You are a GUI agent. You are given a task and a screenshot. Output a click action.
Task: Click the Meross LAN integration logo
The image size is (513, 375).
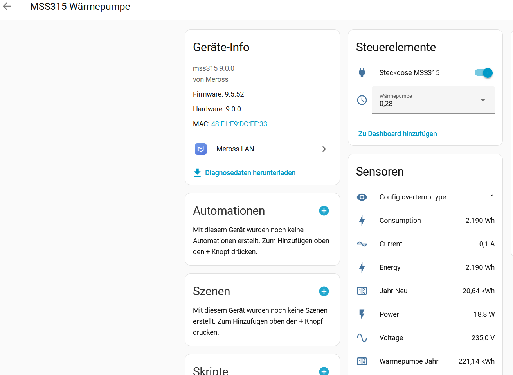pos(201,149)
